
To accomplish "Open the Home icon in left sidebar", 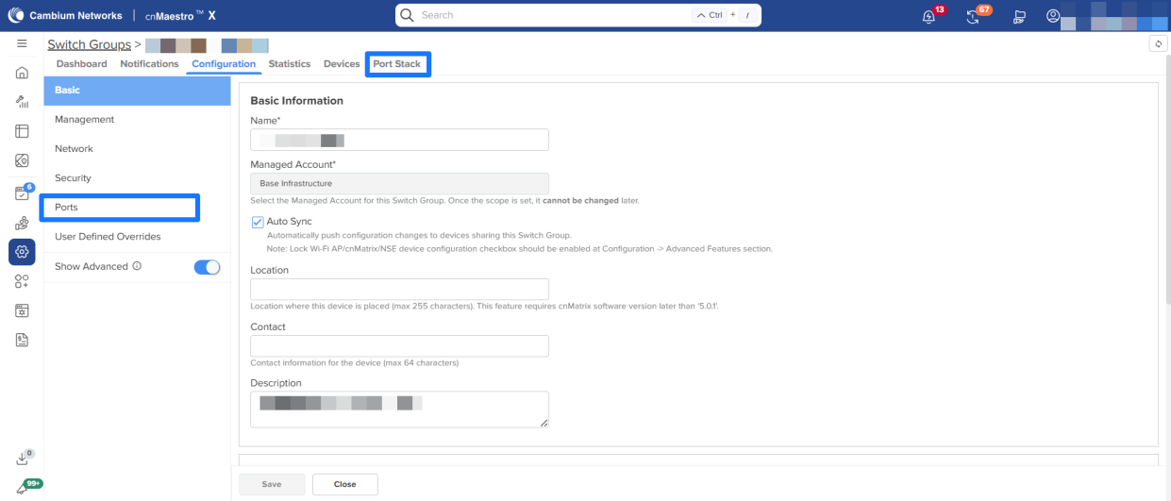I will point(22,73).
